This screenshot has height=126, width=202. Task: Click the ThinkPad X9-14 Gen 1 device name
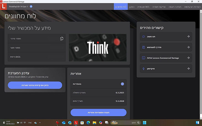[x=18, y=7]
